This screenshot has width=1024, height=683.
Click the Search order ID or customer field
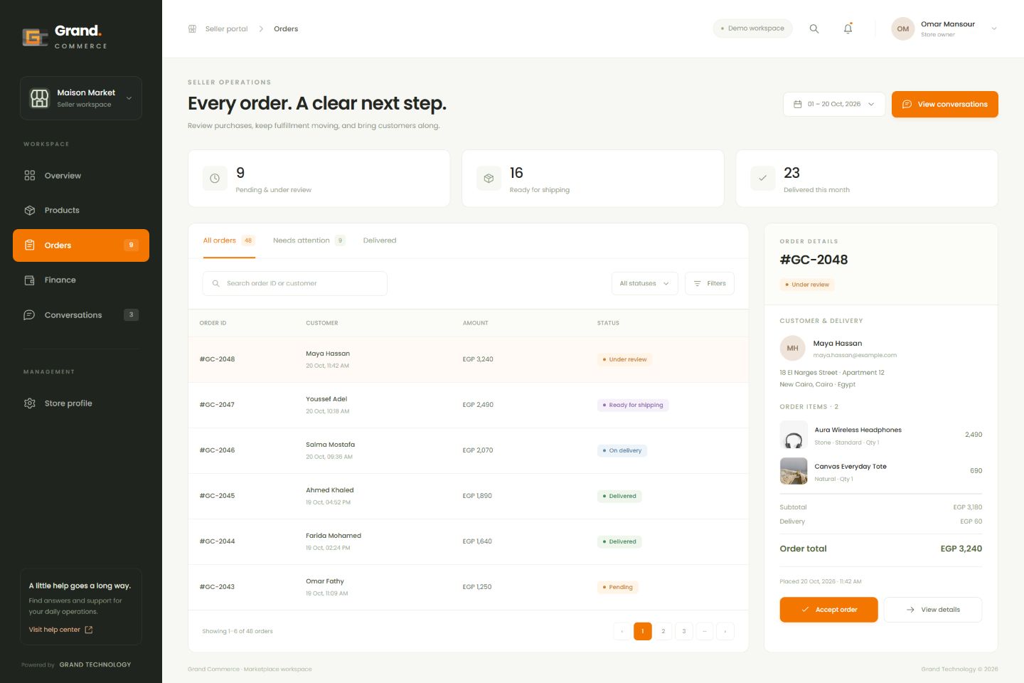pos(295,284)
